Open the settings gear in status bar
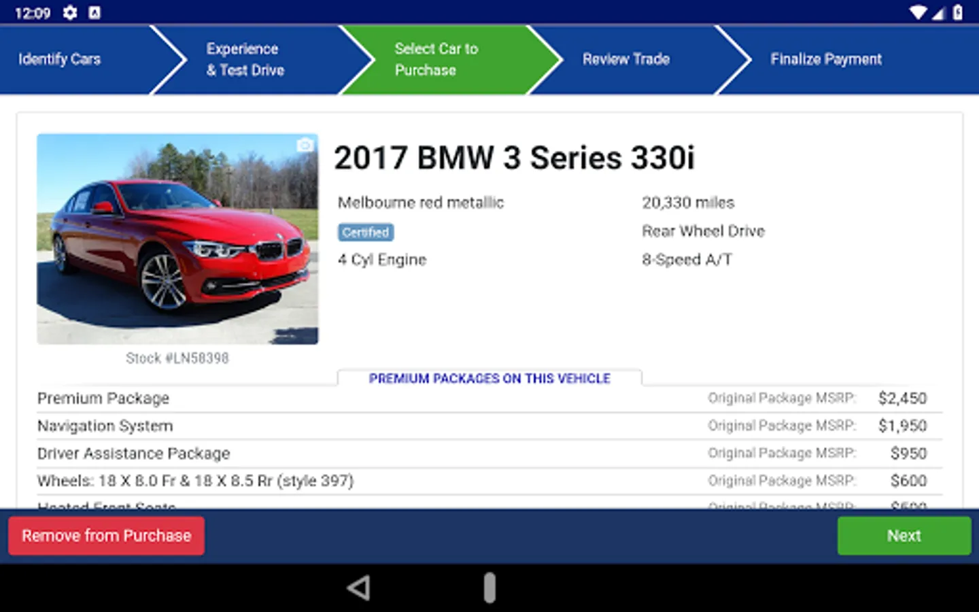Viewport: 979px width, 612px height. pyautogui.click(x=70, y=13)
